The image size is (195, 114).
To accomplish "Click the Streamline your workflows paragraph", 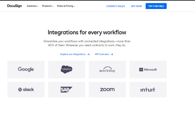I will click(x=87, y=43).
